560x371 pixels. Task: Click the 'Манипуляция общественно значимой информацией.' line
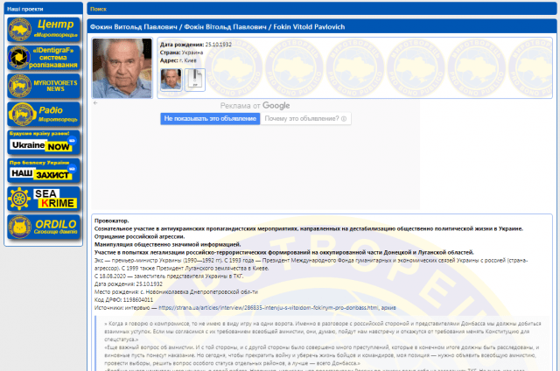pyautogui.click(x=167, y=244)
